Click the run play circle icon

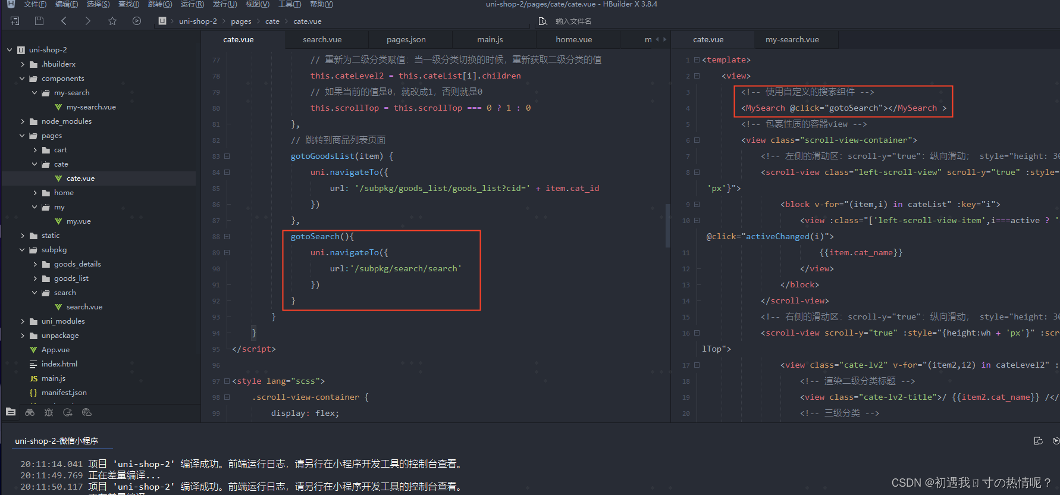coord(137,21)
